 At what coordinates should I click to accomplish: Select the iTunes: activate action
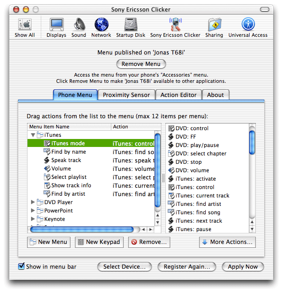click(208, 179)
